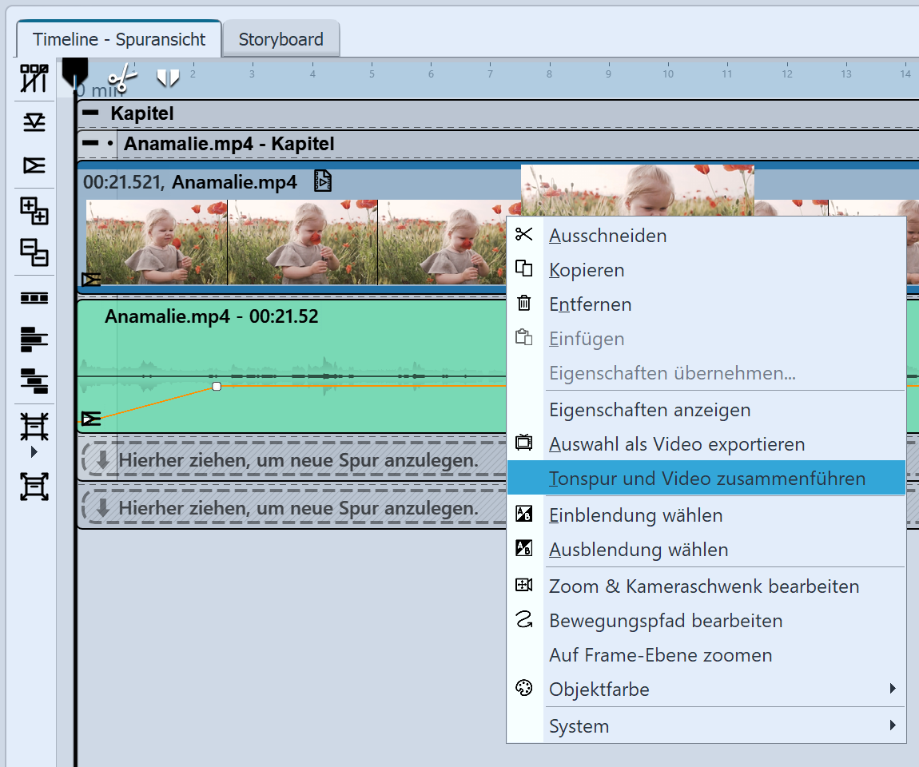Click the plus-squares icon in left toolbar
The image size is (919, 767).
[34, 211]
